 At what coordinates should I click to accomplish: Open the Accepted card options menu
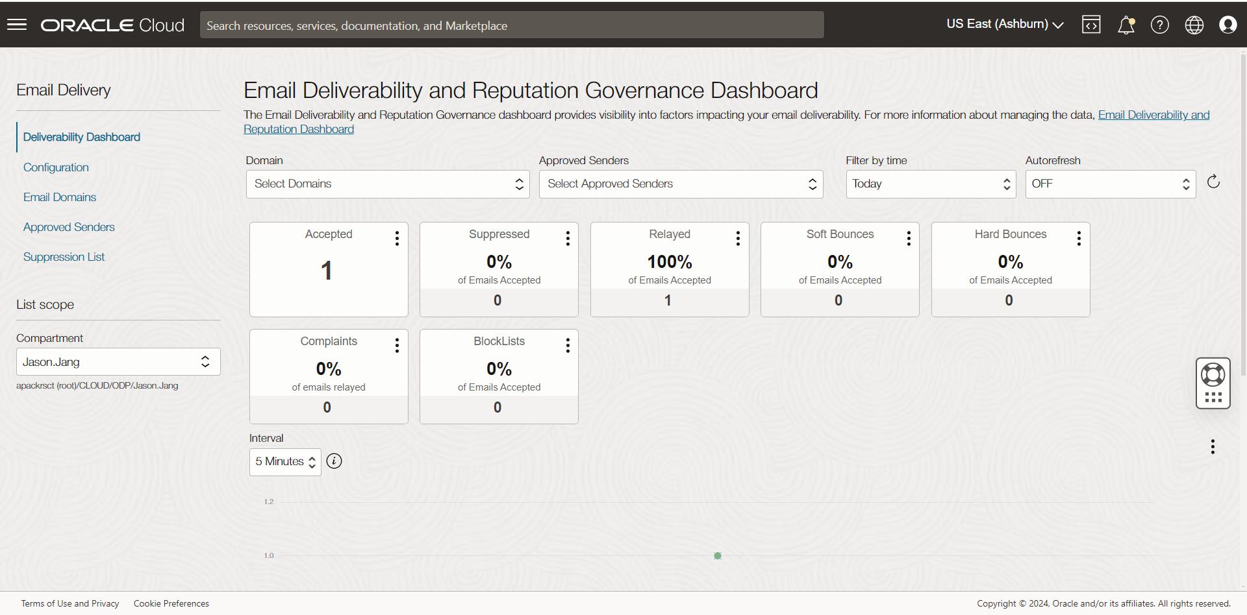point(397,238)
